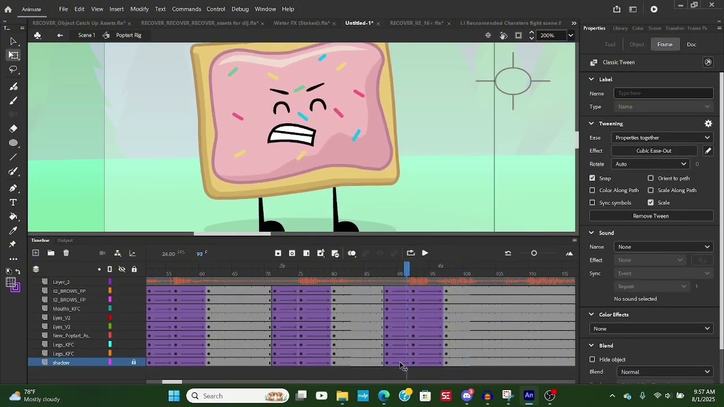724x407 pixels.
Task: Select the Lasso tool
Action: click(14, 70)
